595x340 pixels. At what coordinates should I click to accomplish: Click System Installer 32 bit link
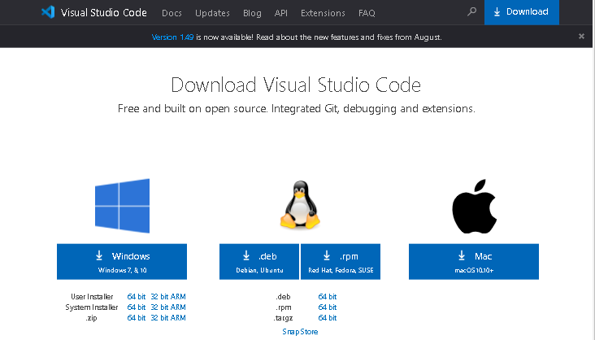coord(159,307)
